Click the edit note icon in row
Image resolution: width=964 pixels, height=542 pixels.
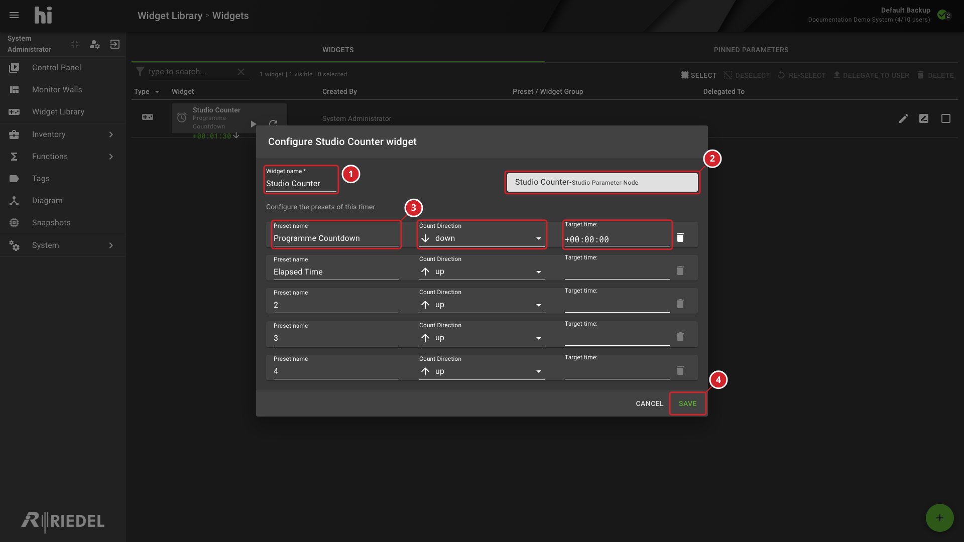924,118
